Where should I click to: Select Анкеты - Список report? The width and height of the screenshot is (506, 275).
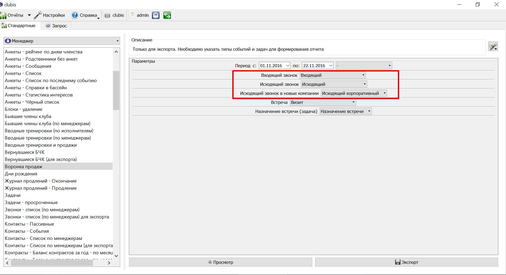point(58,73)
